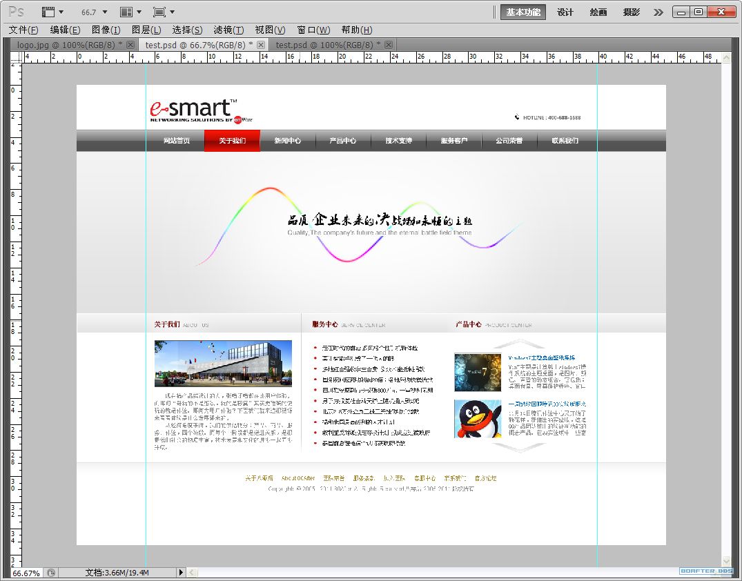Open the 滤镜(T) menu
This screenshot has width=742, height=581.
(x=228, y=30)
